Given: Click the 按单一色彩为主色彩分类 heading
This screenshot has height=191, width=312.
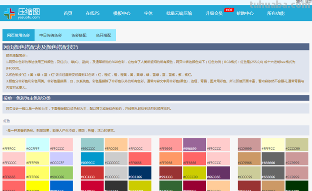Looking at the screenshot, I should pyautogui.click(x=27, y=98).
